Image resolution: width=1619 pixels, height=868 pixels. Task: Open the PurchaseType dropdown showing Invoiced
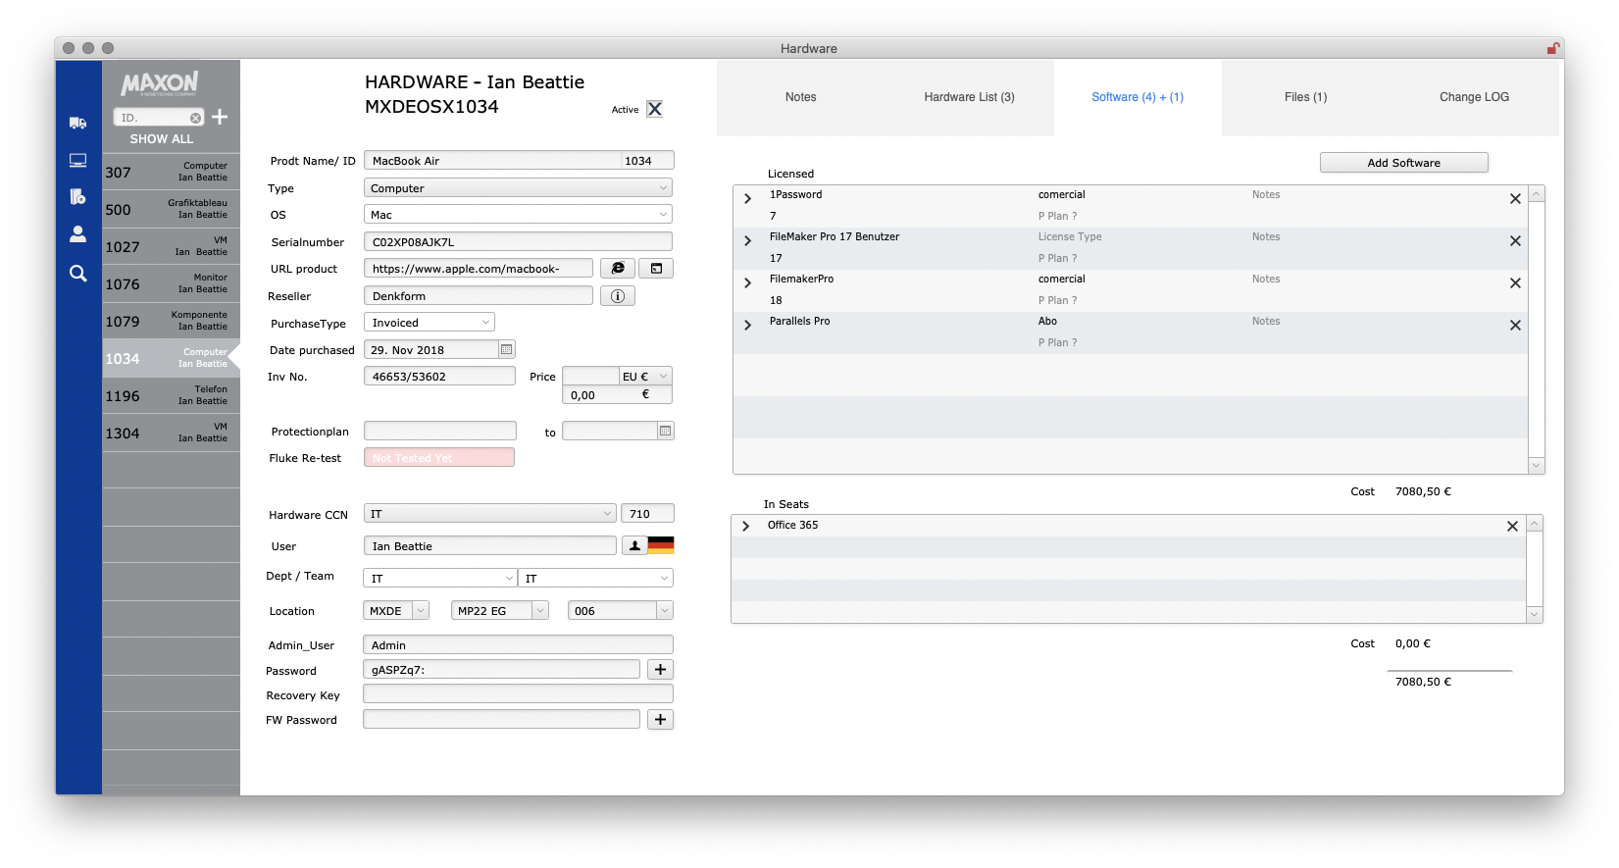(429, 323)
